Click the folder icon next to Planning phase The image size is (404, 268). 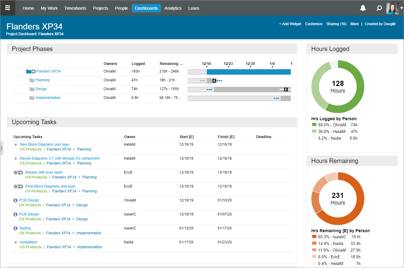click(32, 80)
